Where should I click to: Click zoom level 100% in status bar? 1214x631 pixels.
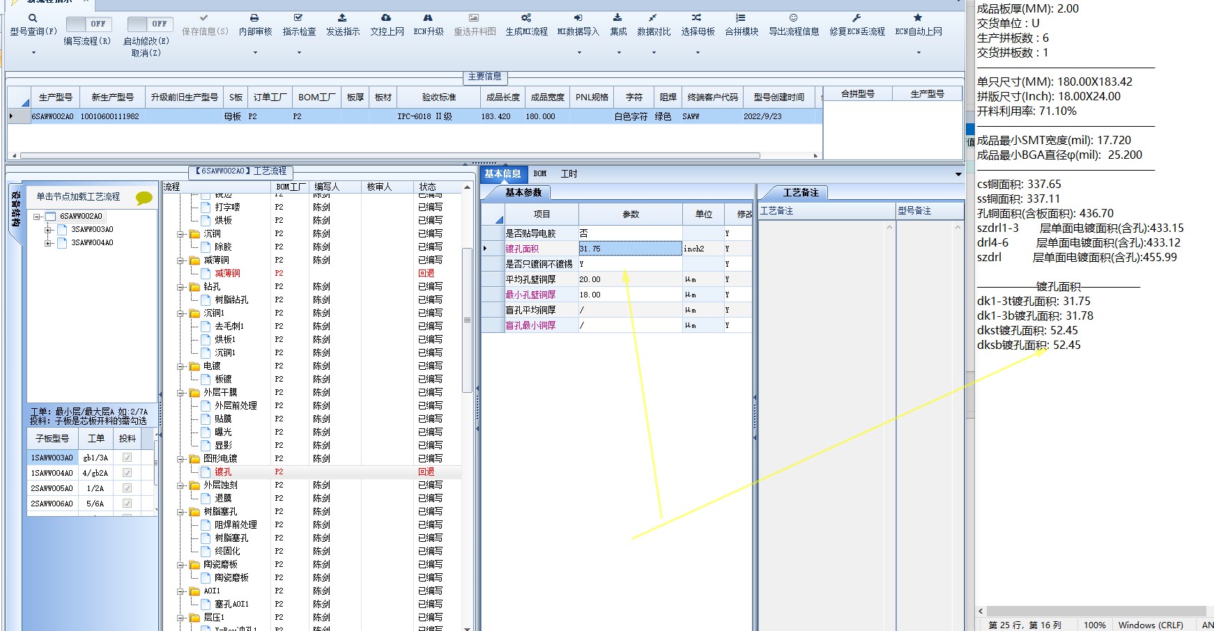(1094, 625)
